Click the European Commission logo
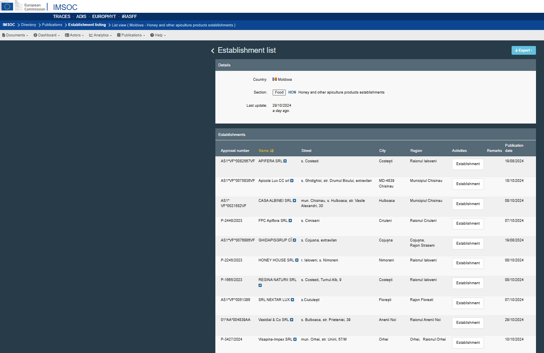This screenshot has width=544, height=353. (24, 6)
